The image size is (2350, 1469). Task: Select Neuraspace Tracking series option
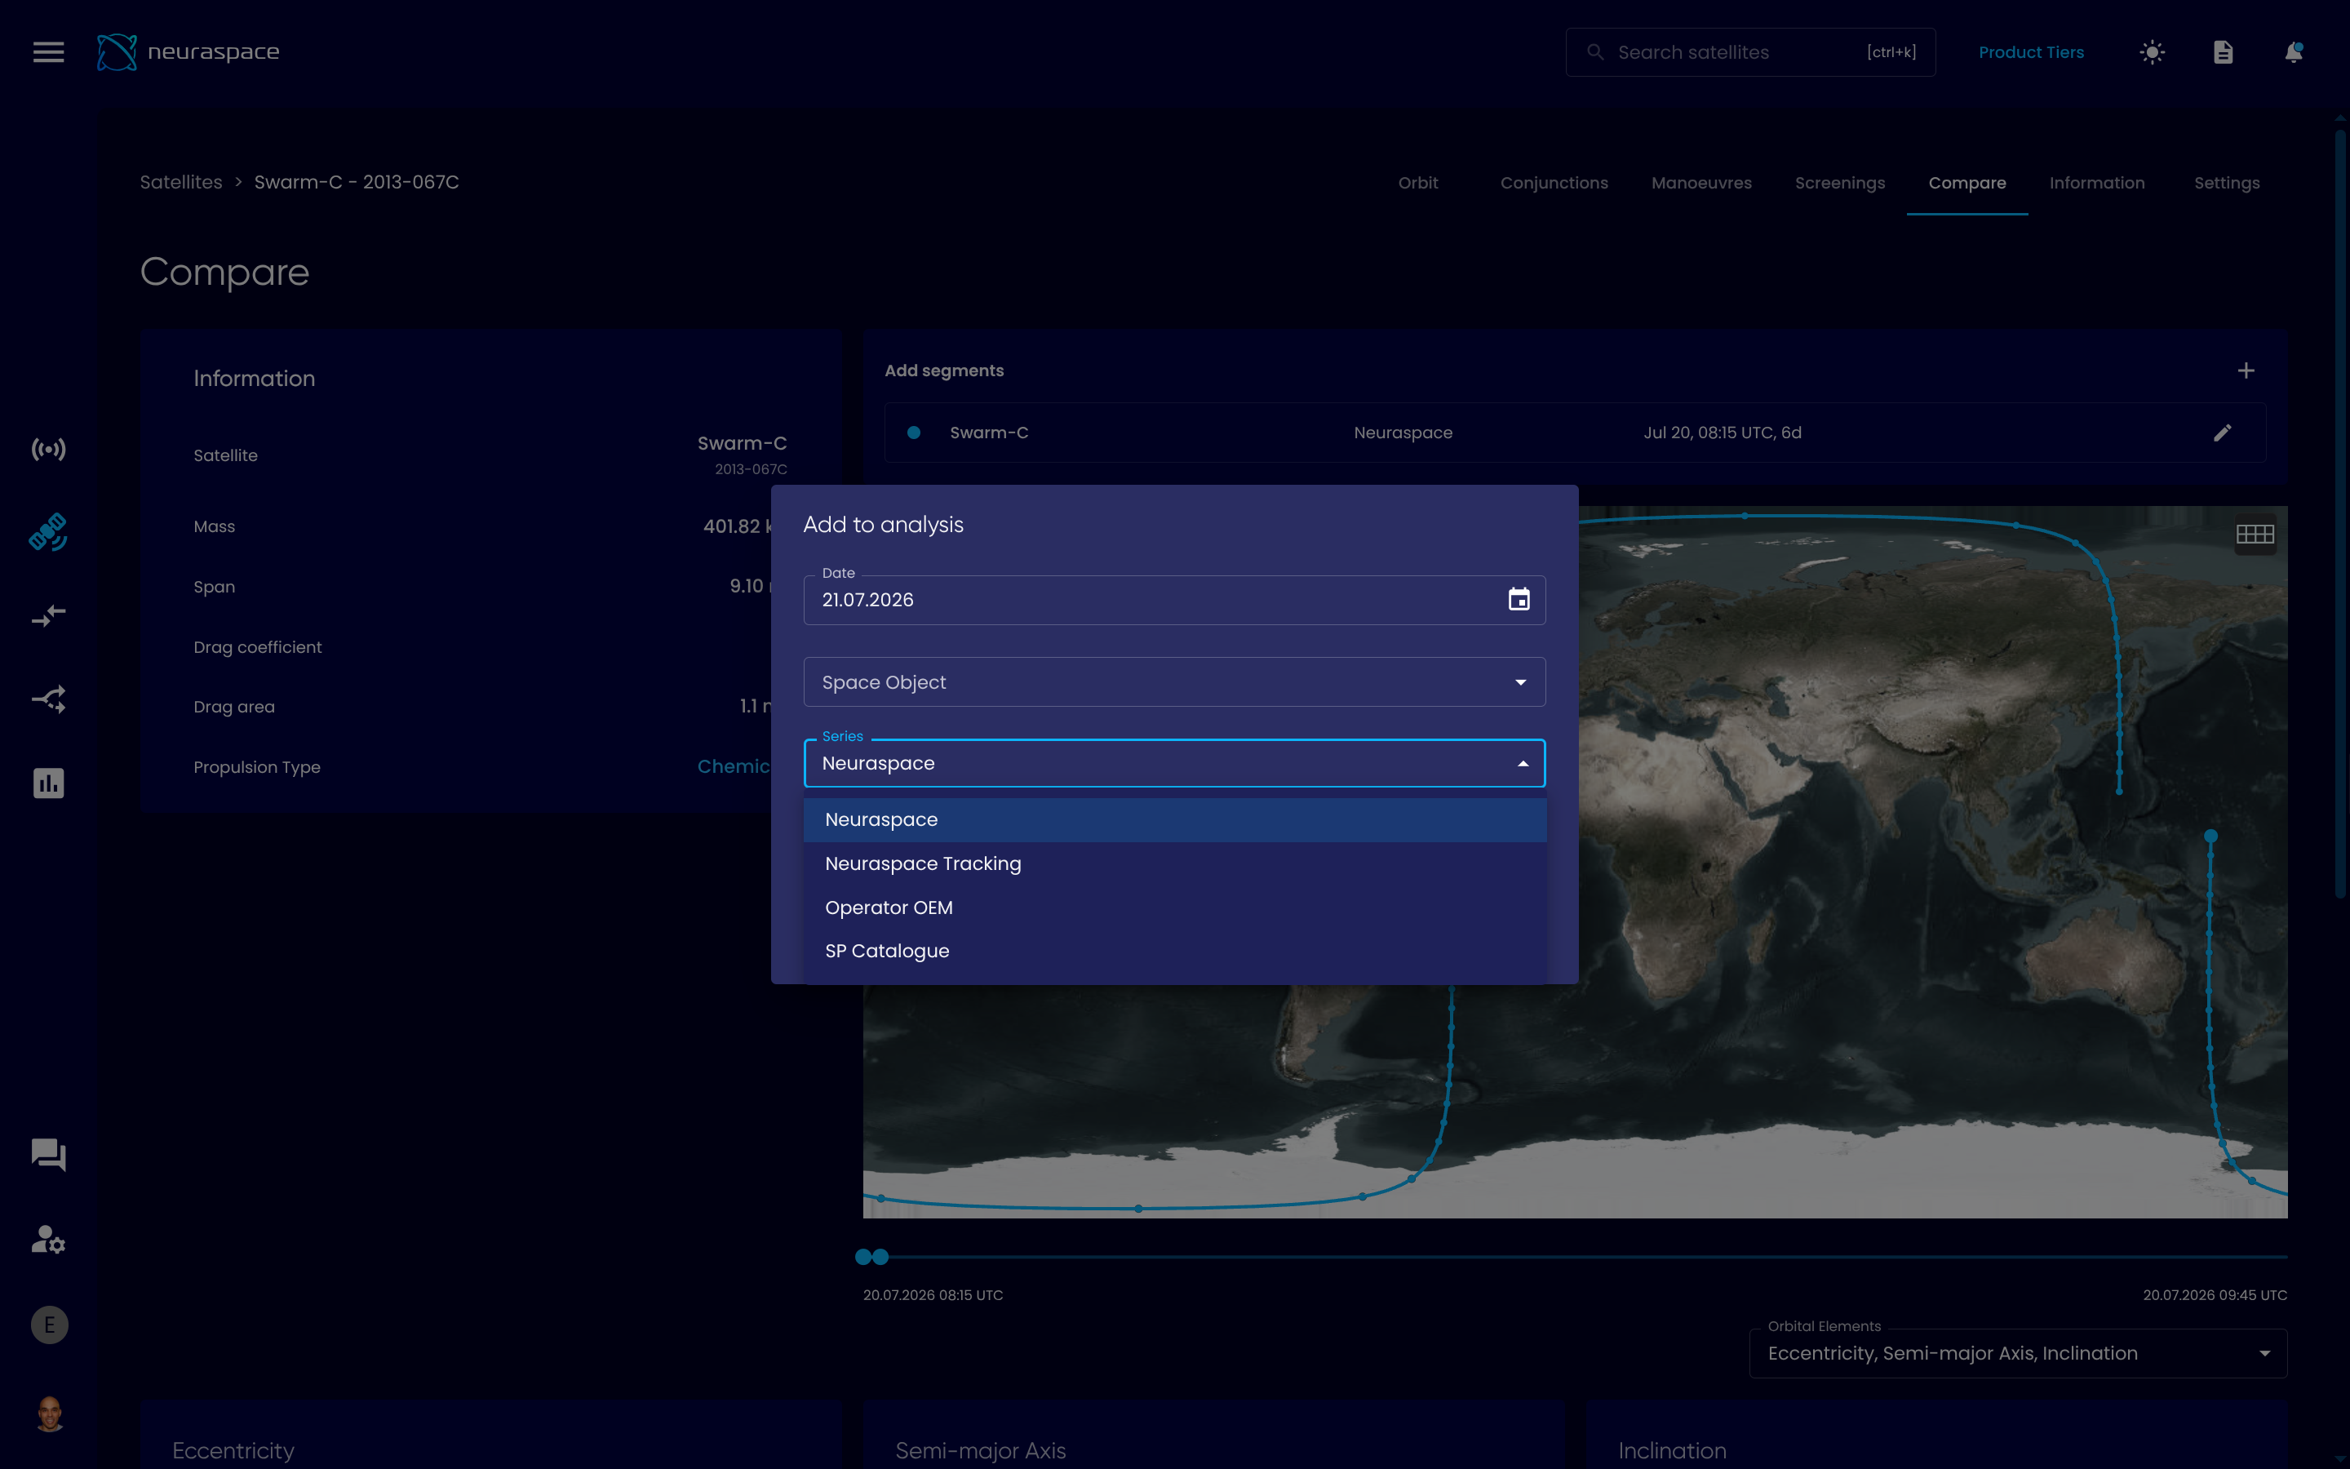click(1175, 863)
